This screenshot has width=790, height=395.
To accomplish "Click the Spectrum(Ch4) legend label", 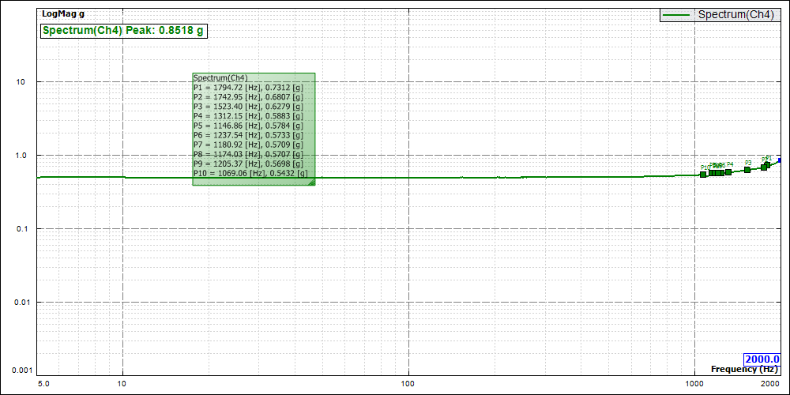I will click(735, 14).
